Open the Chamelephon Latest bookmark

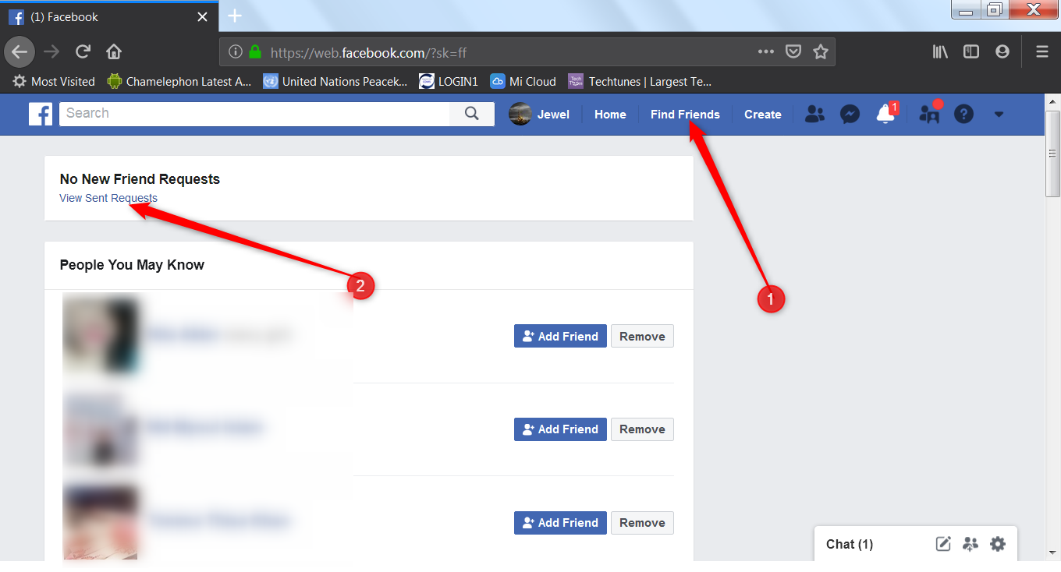(179, 81)
